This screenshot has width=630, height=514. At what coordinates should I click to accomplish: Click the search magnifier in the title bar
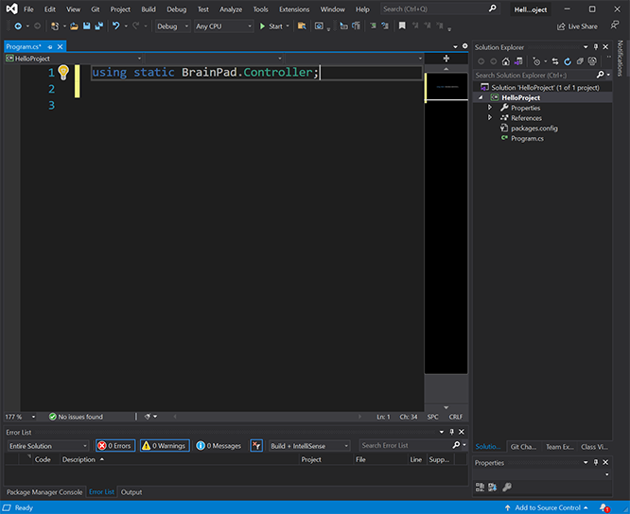pos(492,9)
